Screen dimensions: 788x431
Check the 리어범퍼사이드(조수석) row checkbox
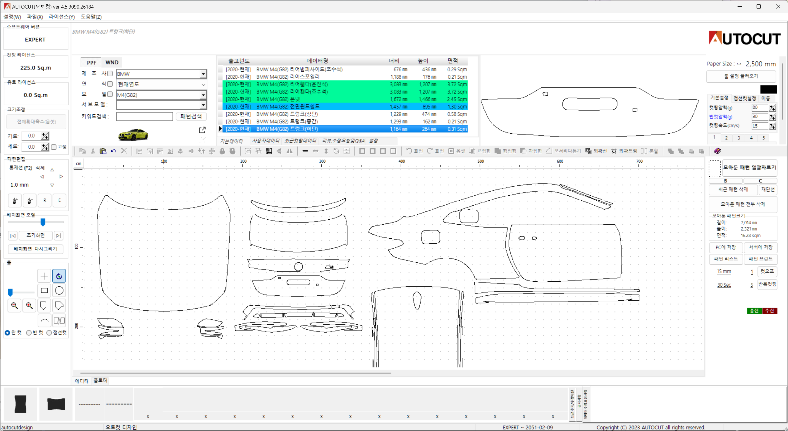coord(220,69)
